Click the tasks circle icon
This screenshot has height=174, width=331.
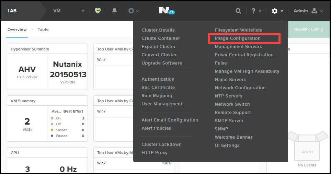pos(131,11)
